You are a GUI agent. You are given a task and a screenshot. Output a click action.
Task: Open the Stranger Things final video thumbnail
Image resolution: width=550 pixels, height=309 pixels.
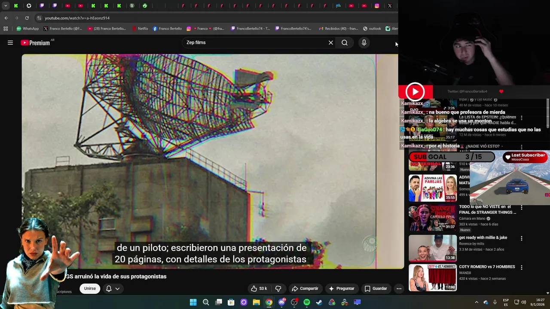tap(433, 218)
